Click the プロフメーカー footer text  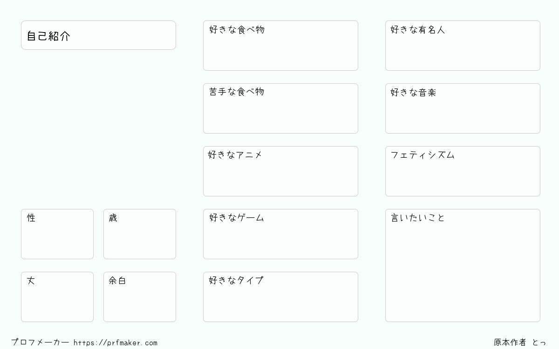(x=40, y=342)
